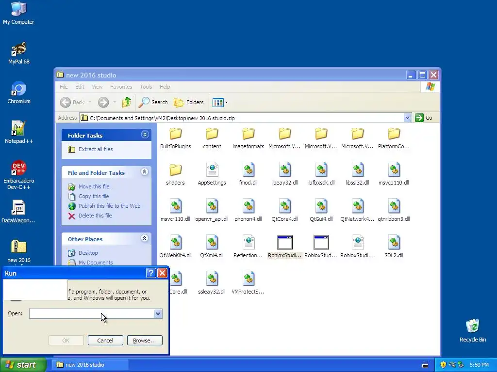Select phonon4.dll file

[248, 211]
